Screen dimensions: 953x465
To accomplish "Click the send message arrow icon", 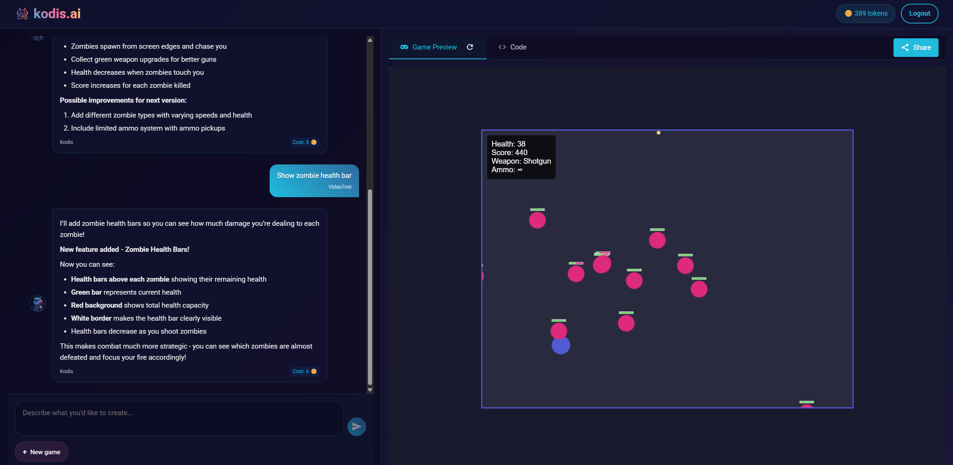I will pyautogui.click(x=356, y=426).
